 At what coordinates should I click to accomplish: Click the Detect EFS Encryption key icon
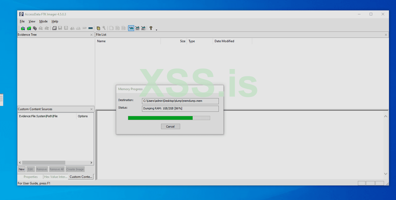104,28
